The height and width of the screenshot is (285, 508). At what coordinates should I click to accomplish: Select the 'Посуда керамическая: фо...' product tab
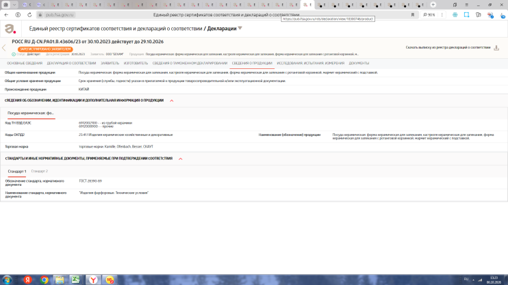31,113
